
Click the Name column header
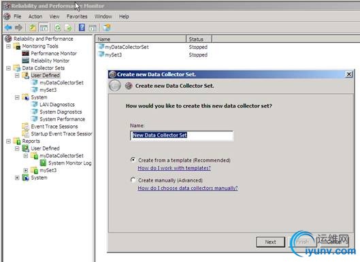coord(140,39)
